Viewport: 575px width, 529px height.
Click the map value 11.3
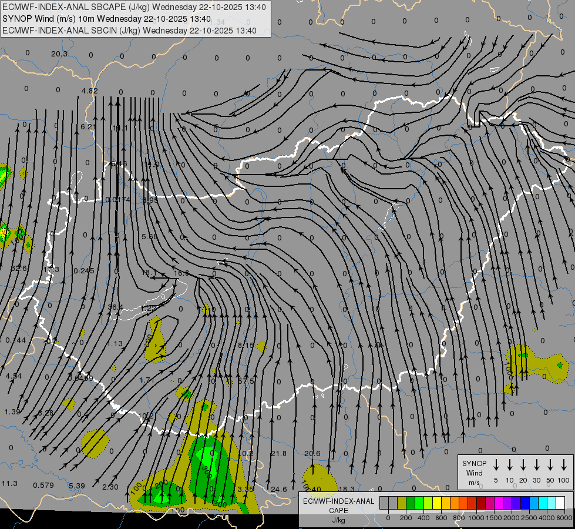pyautogui.click(x=9, y=484)
